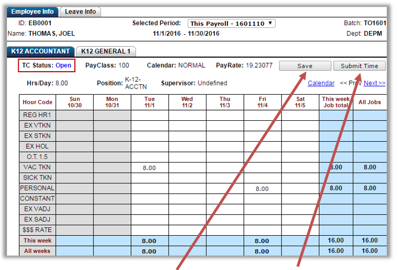The image size is (398, 270).
Task: Switch to the Leave Info tab
Action: [80, 11]
